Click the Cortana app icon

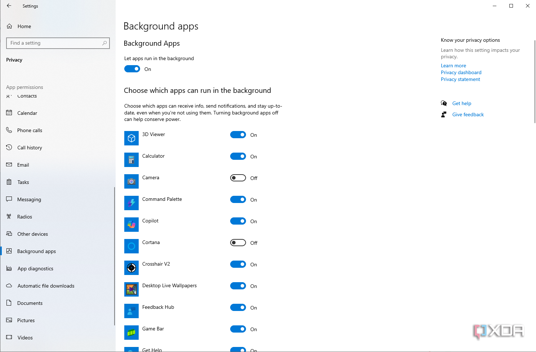coord(131,246)
